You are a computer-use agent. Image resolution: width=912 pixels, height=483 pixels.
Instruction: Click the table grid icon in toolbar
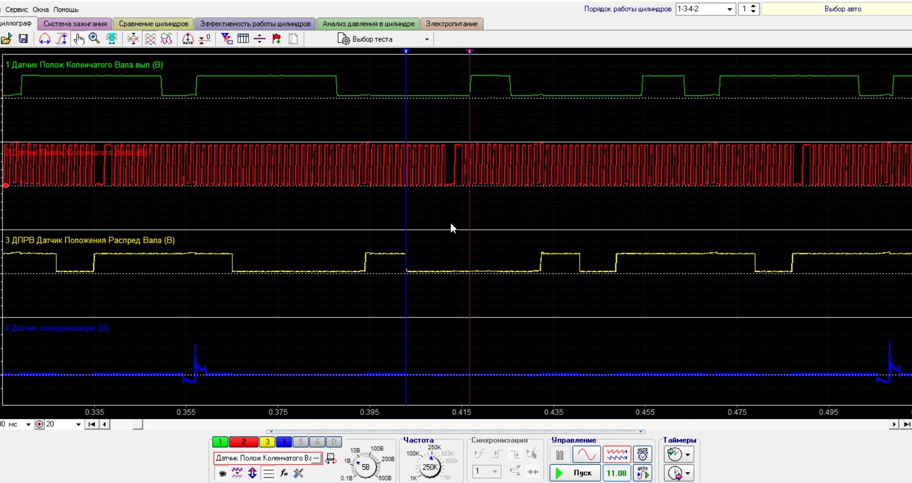[243, 39]
